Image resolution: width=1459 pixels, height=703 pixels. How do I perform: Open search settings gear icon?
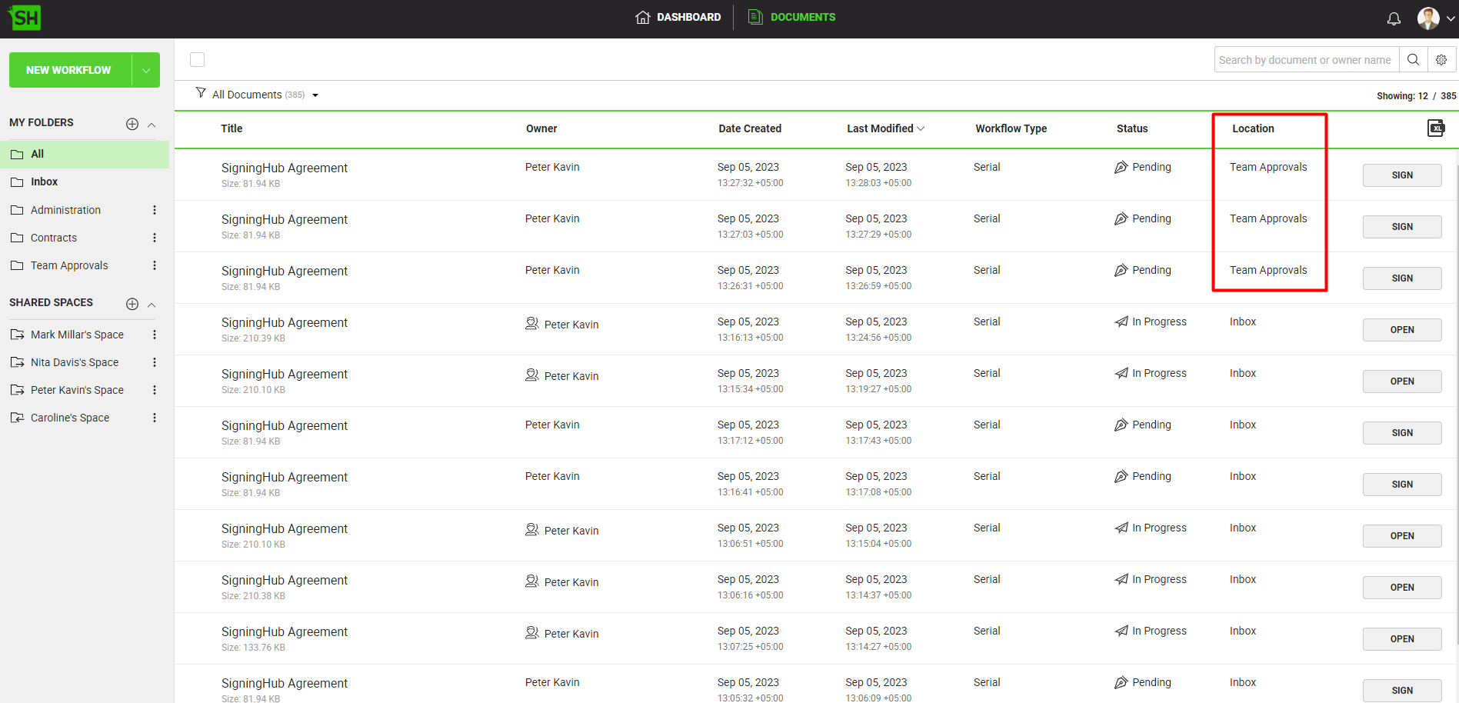pos(1441,59)
